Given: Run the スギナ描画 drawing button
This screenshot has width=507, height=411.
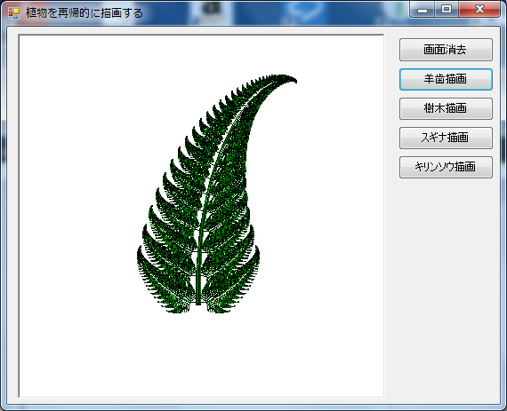Looking at the screenshot, I should tap(446, 138).
